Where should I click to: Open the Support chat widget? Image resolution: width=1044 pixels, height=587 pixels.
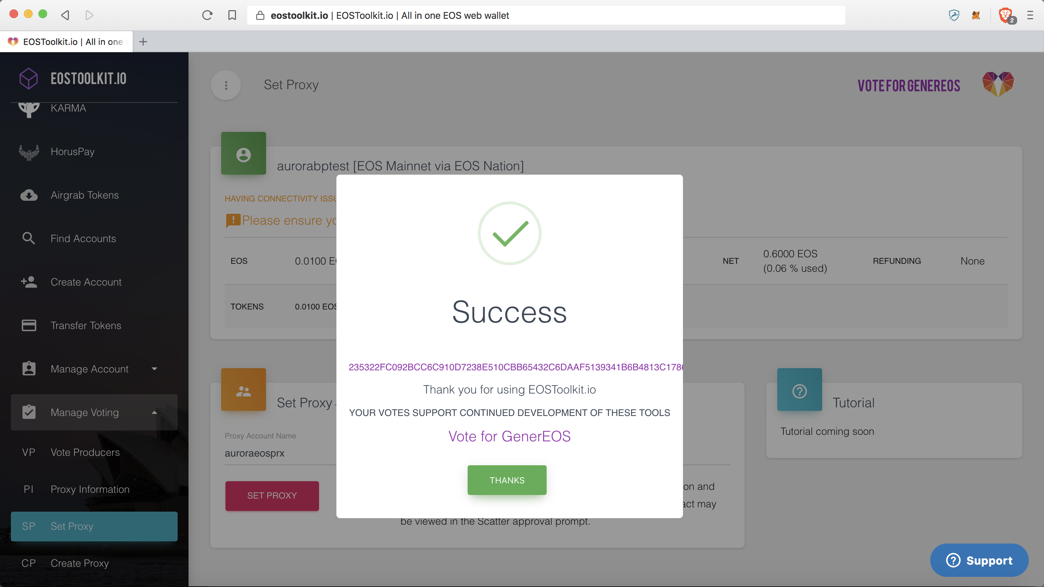(x=979, y=560)
